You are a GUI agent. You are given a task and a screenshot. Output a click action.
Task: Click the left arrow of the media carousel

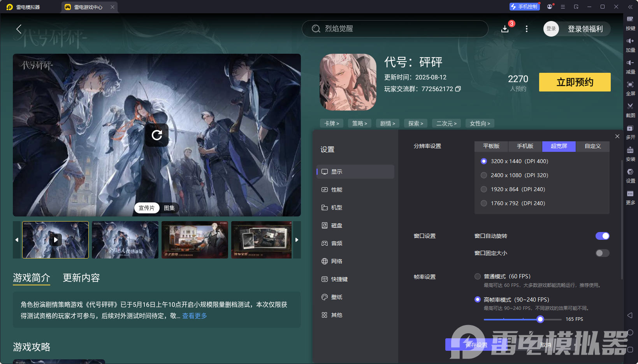pyautogui.click(x=16, y=240)
